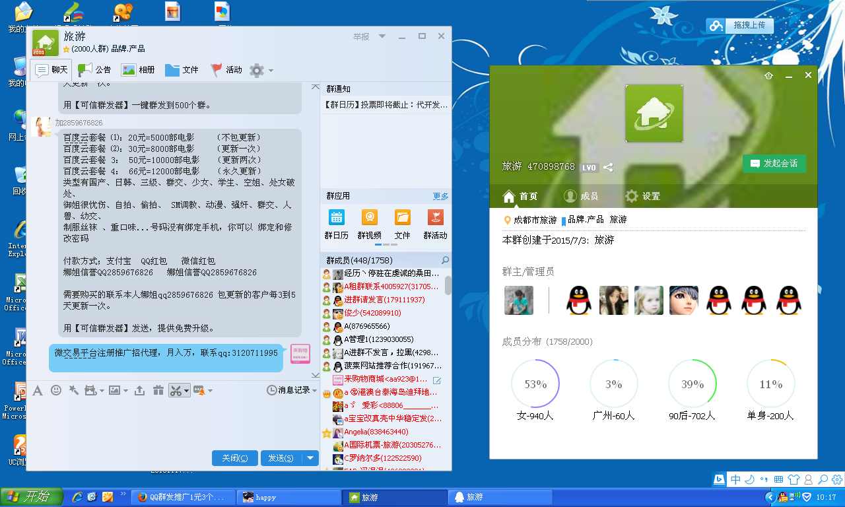Open the 相册 album tab
The height and width of the screenshot is (507, 845).
pyautogui.click(x=138, y=70)
